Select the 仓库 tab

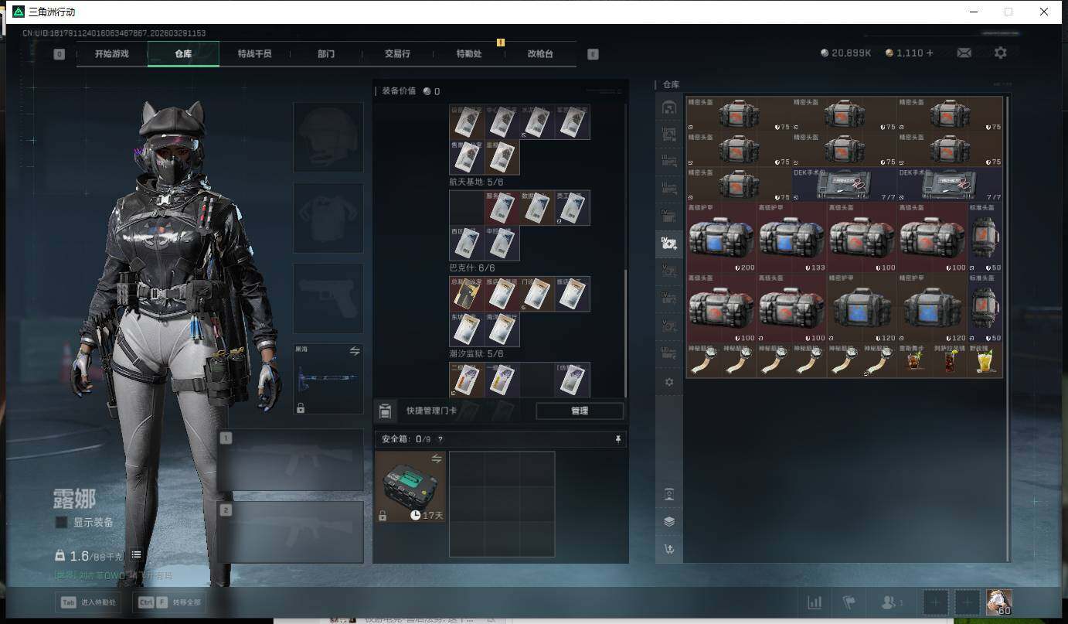point(183,54)
